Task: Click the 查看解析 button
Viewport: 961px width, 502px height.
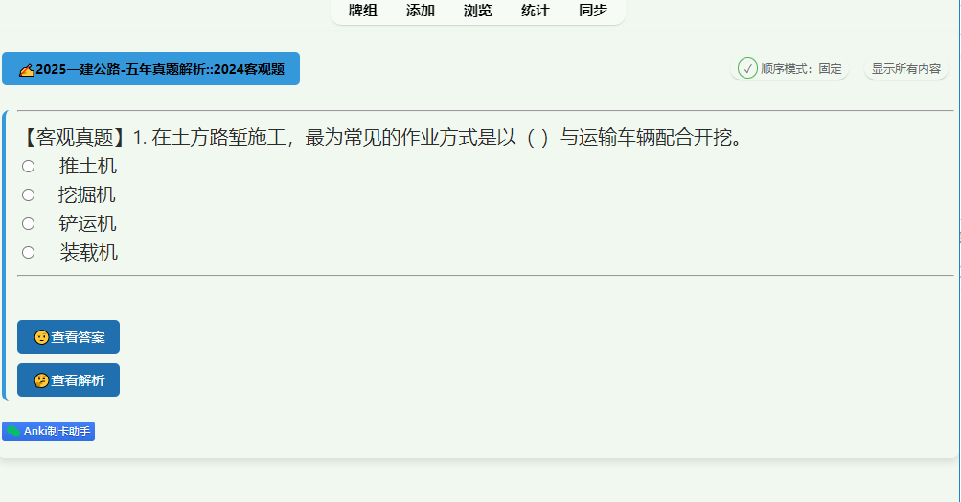Action: pyautogui.click(x=69, y=380)
